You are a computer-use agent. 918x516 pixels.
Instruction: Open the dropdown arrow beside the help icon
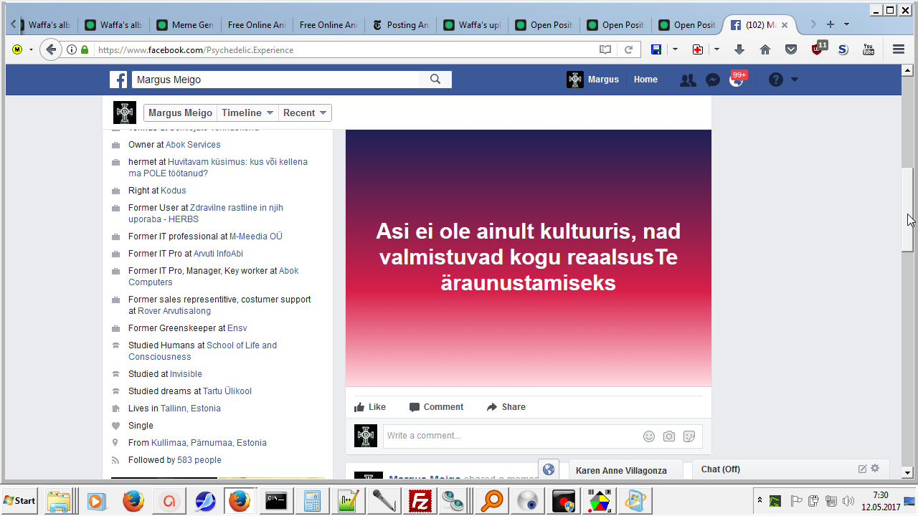(x=795, y=80)
